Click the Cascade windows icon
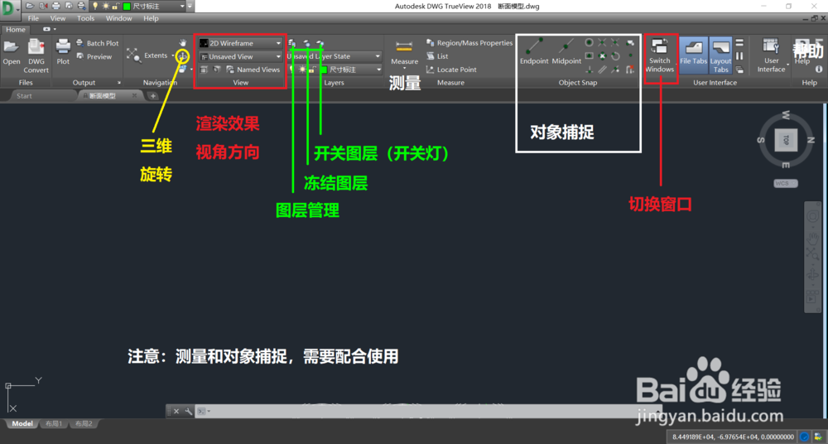 pos(739,70)
